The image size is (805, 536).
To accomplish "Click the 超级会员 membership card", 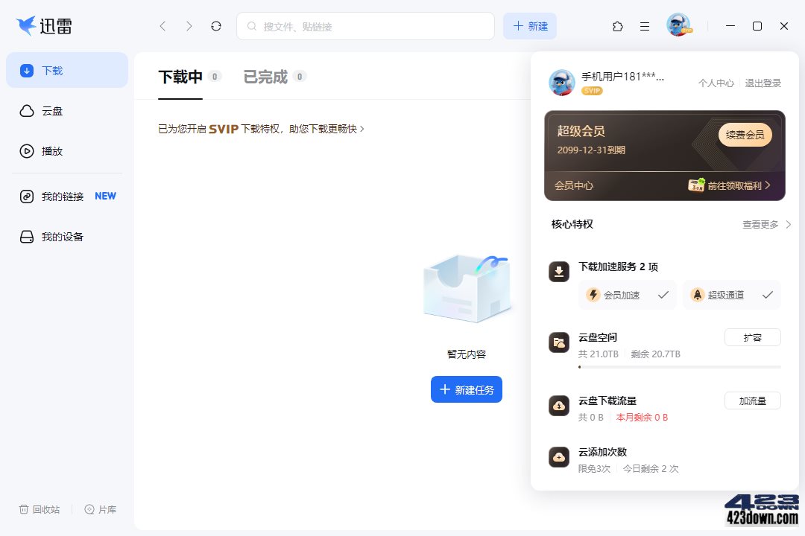I will pyautogui.click(x=665, y=156).
